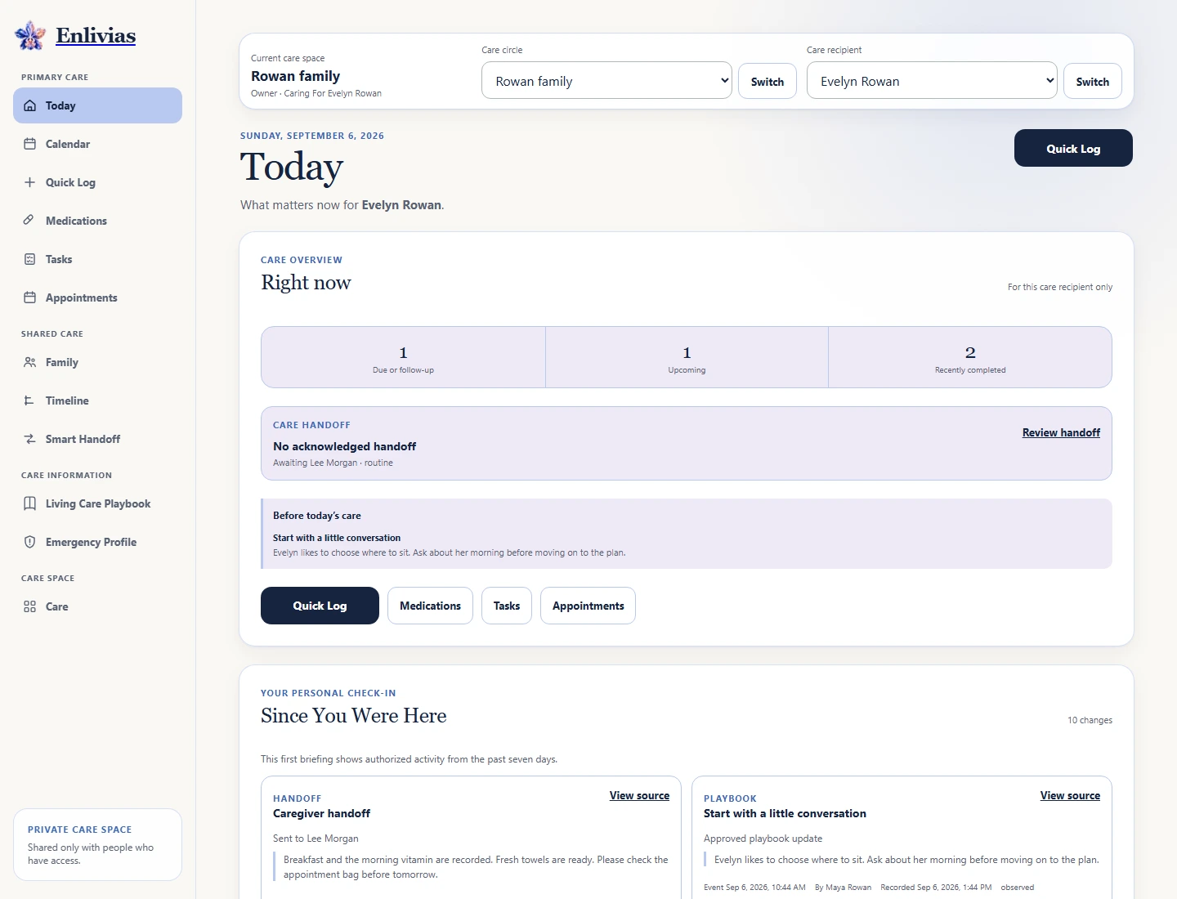Click the Family people icon

(30, 362)
